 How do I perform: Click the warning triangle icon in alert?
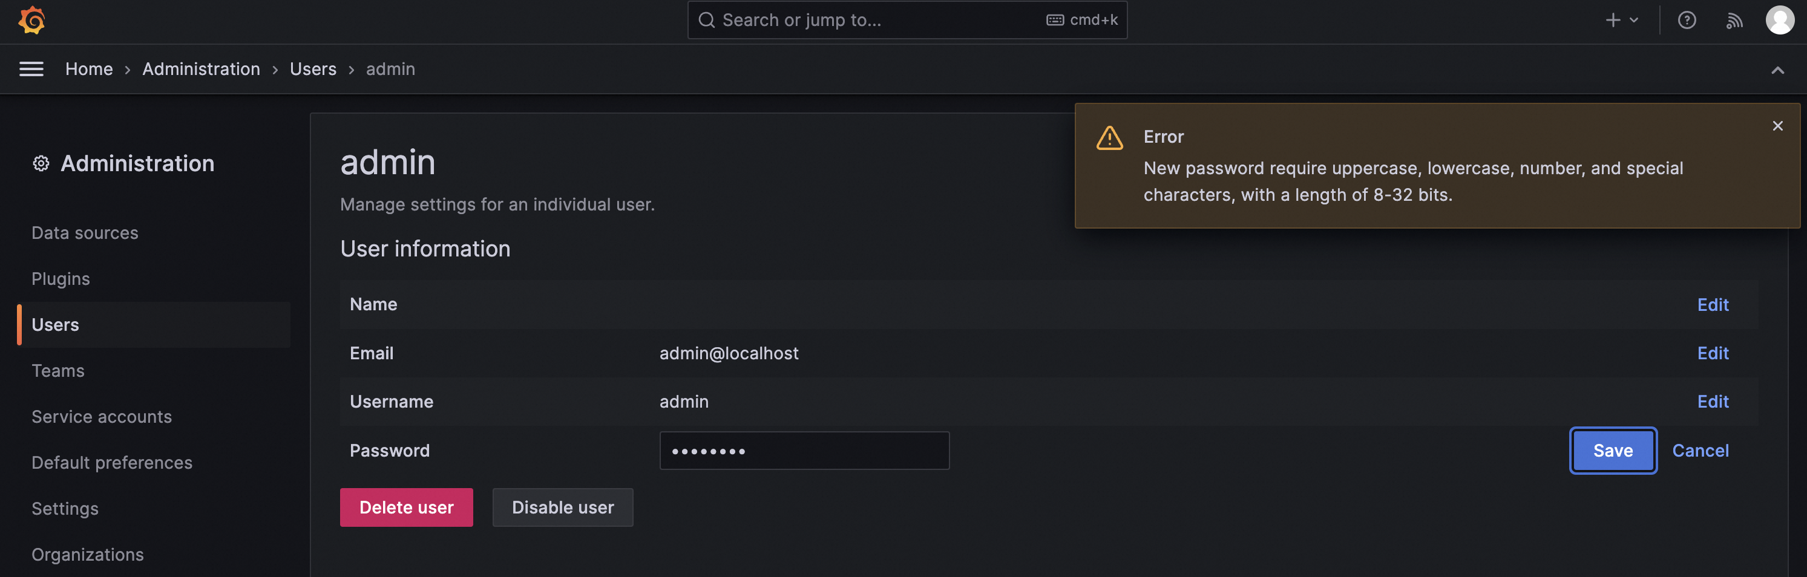pos(1109,138)
